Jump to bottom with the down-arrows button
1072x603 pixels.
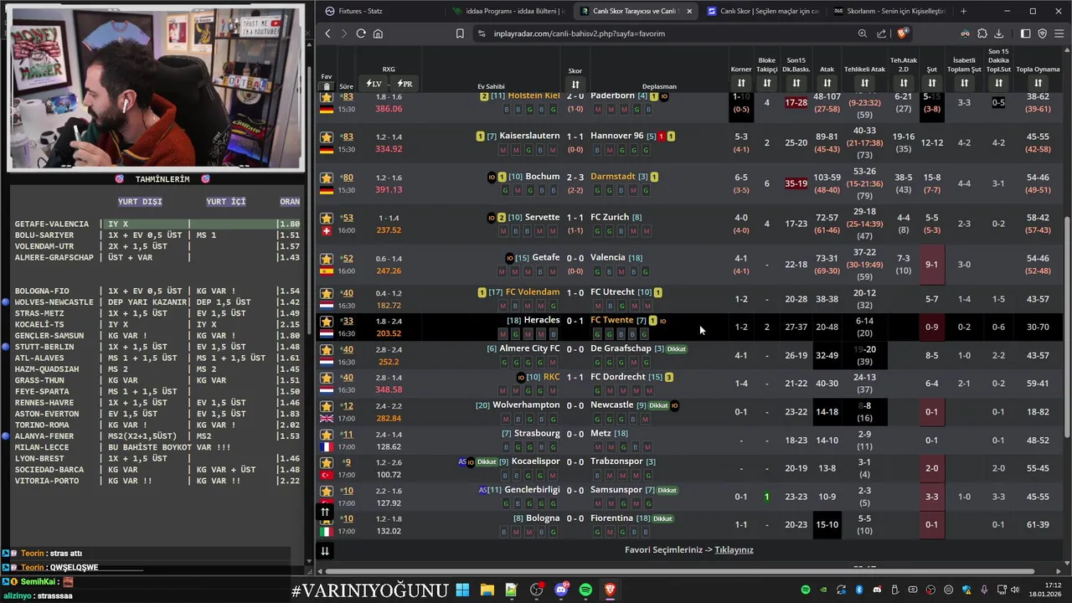point(325,550)
